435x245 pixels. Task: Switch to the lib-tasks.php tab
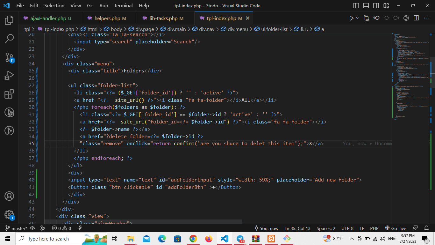coord(165,18)
